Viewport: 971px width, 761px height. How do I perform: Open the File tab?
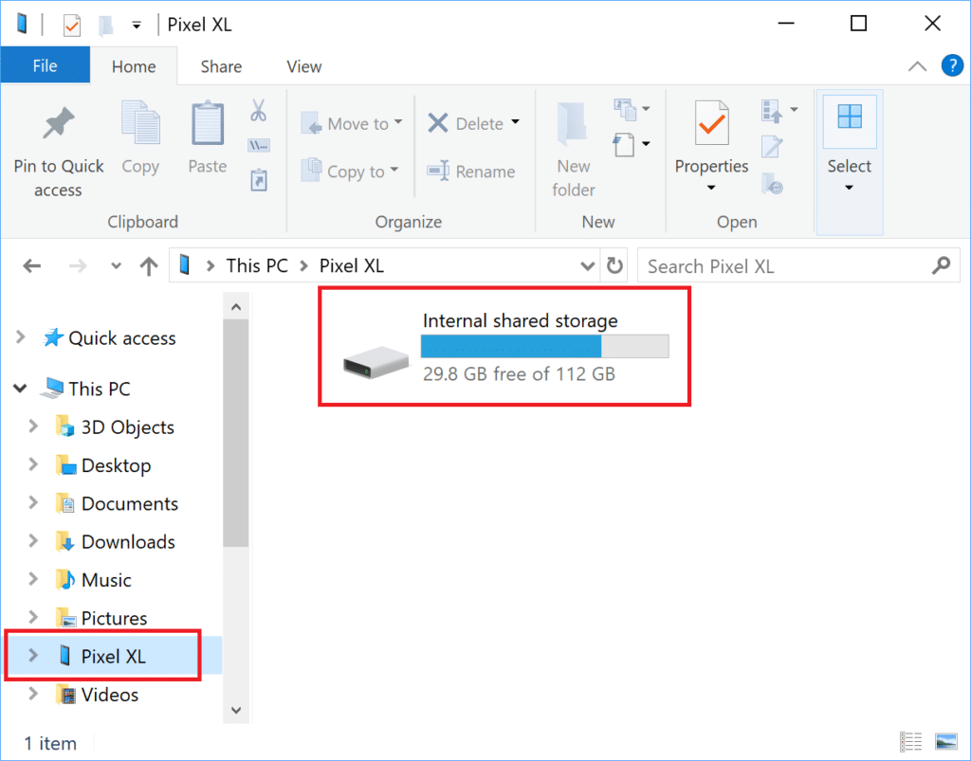(x=46, y=65)
